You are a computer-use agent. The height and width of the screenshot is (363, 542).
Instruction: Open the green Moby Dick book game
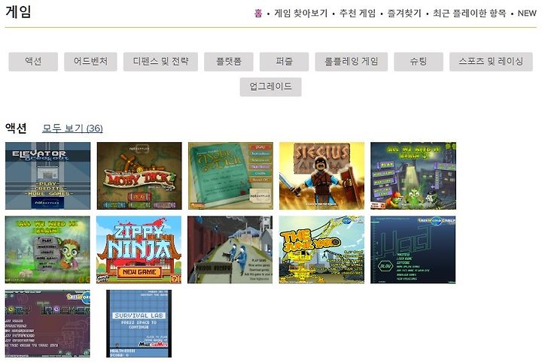point(230,176)
